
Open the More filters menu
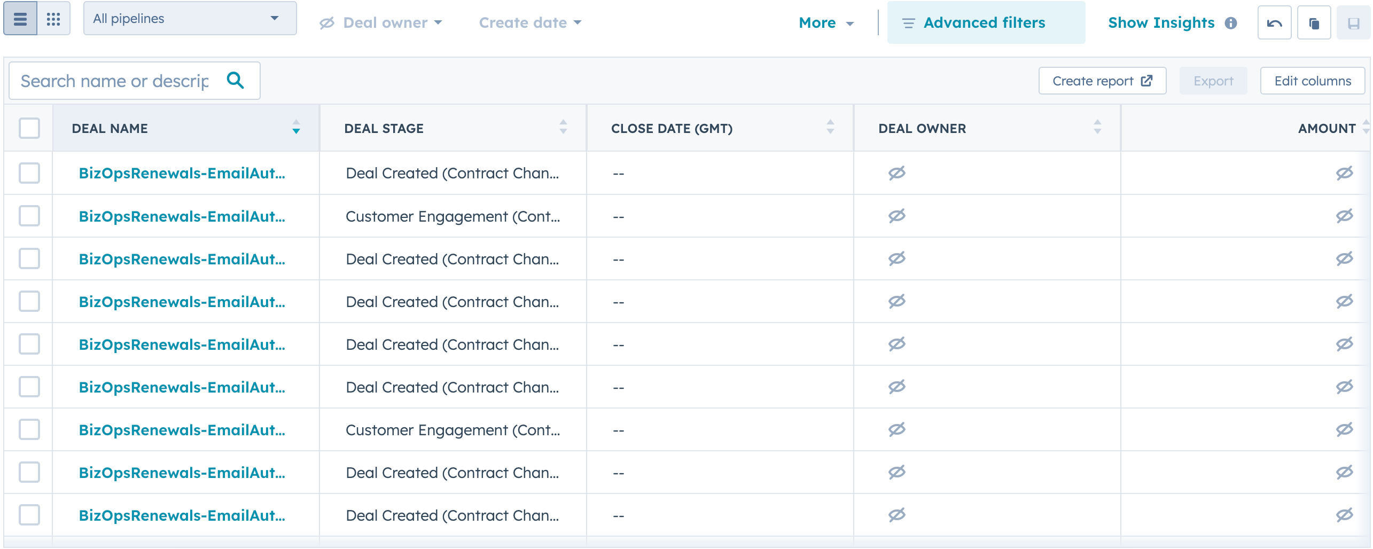coord(825,22)
